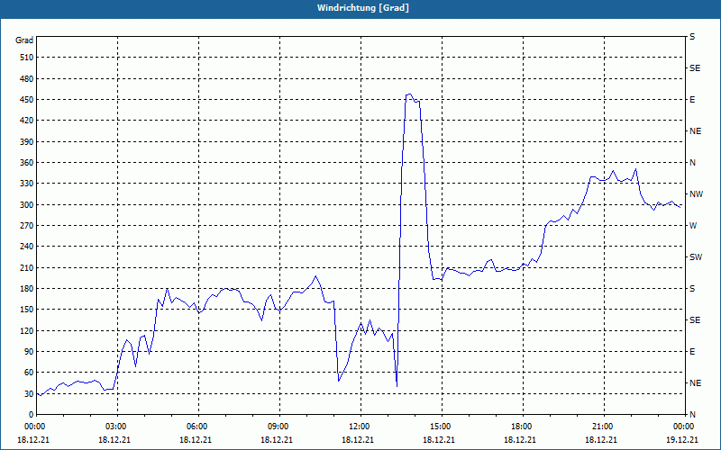Select the 300 degree axis label
721x450 pixels.
tap(27, 205)
